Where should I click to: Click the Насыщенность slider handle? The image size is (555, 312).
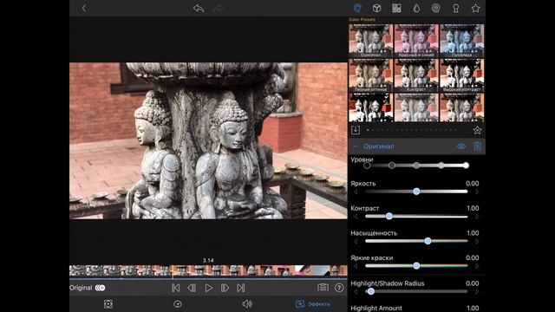pyautogui.click(x=428, y=241)
